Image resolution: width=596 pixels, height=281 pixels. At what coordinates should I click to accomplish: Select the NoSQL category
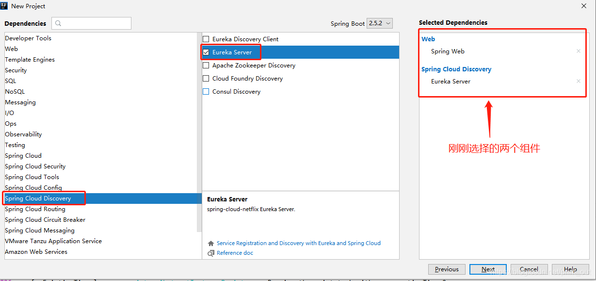click(x=100, y=91)
